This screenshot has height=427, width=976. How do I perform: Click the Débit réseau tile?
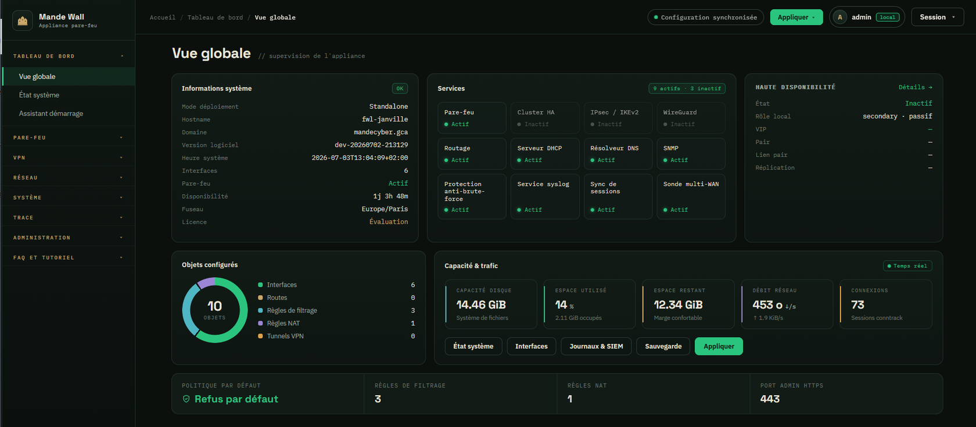coord(787,304)
